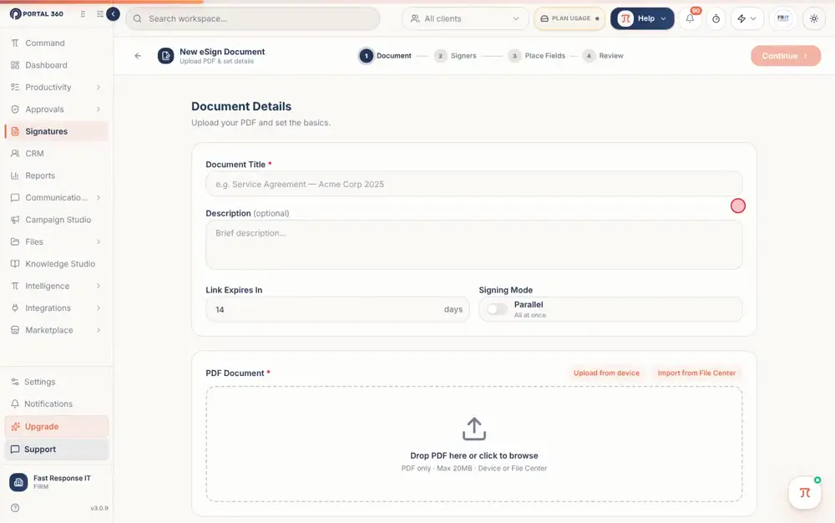Click the Portal 360 logo
The width and height of the screenshot is (835, 523).
point(37,14)
